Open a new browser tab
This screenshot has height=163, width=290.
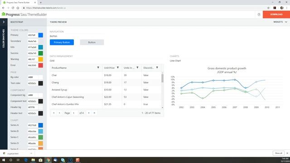[41, 3]
